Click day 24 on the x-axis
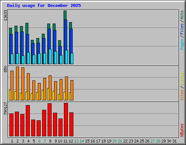186x145 pixels. pyautogui.click(x=136, y=141)
